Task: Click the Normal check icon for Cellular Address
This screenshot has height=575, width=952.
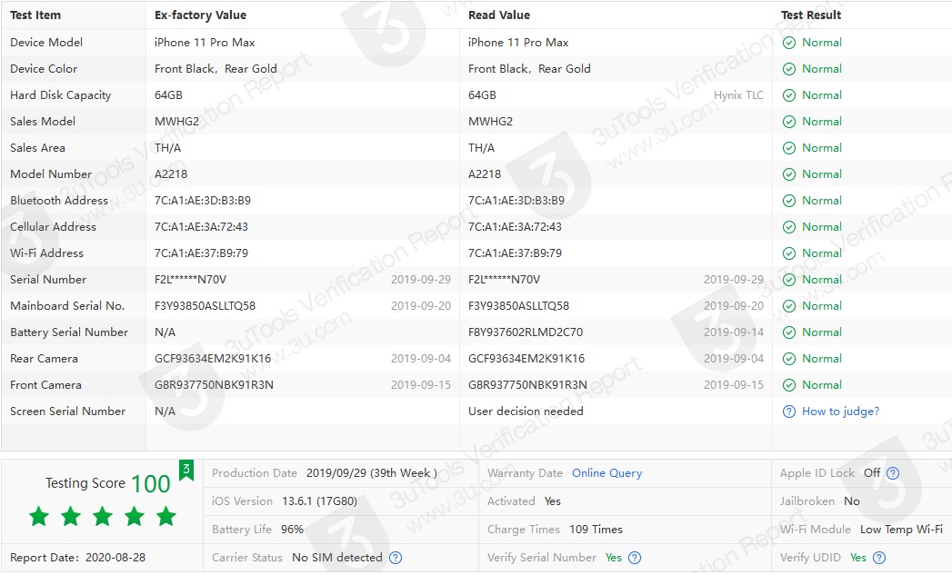Action: coord(788,227)
